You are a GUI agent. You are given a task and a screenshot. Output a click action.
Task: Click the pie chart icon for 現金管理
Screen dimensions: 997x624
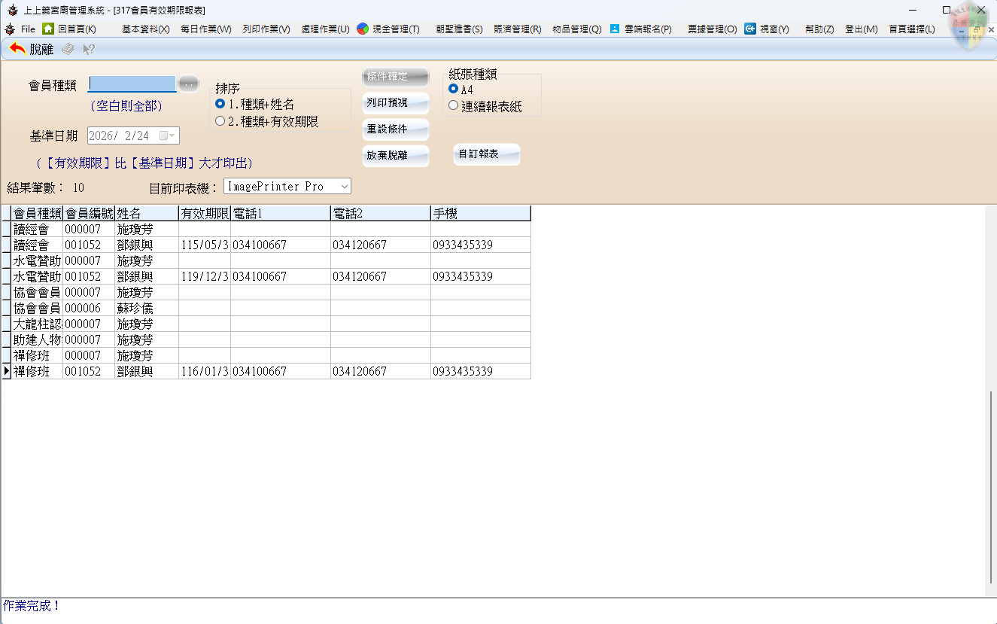(363, 29)
